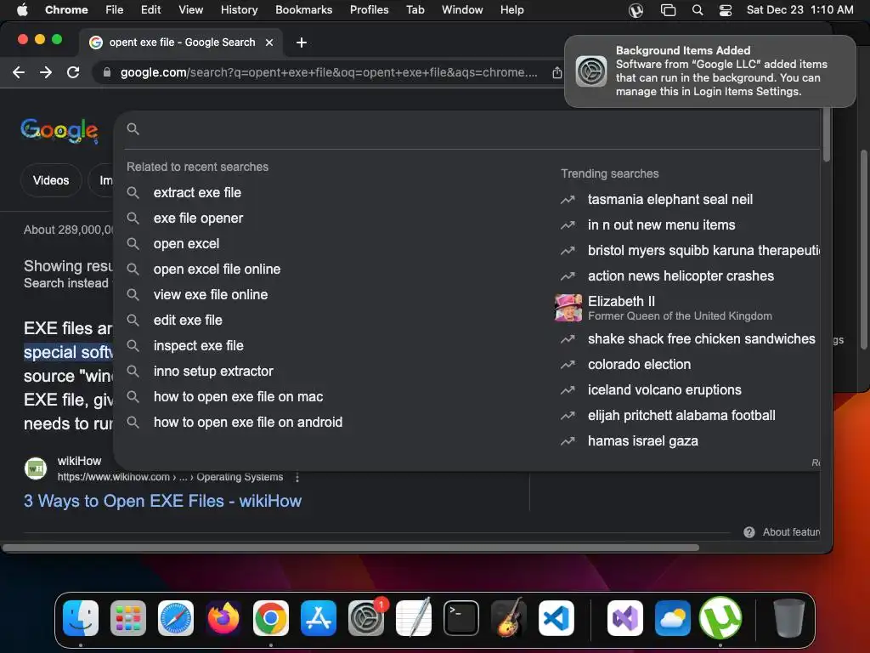The width and height of the screenshot is (870, 653).
Task: Open System Settings from the dock
Action: (x=366, y=618)
